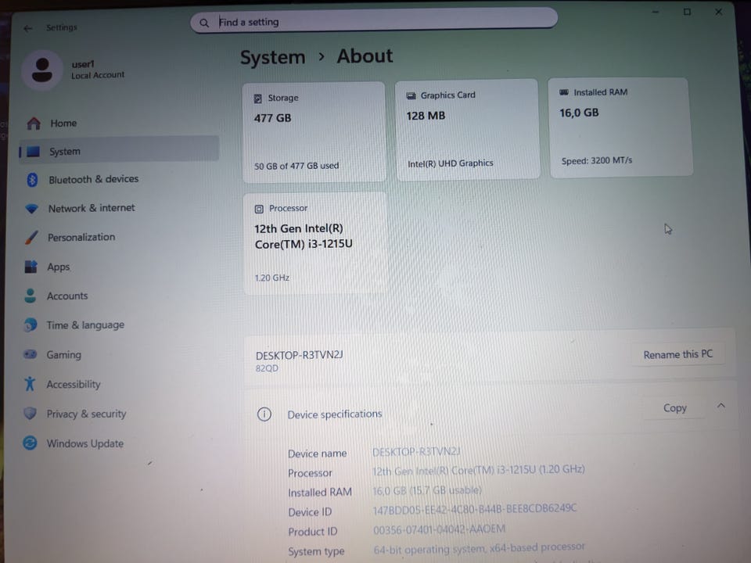Open the Graphics Card 128 MB card
The image size is (751, 563).
[x=468, y=130]
